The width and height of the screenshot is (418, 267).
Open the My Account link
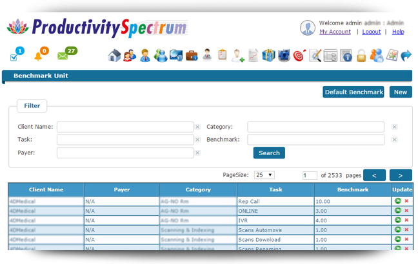335,32
